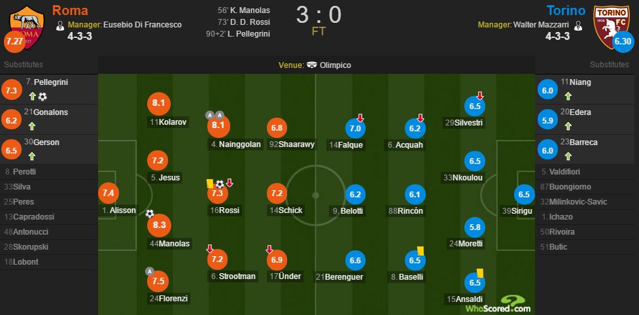Select goalkeeper Sirigu's 6.5 rating circle

point(523,193)
